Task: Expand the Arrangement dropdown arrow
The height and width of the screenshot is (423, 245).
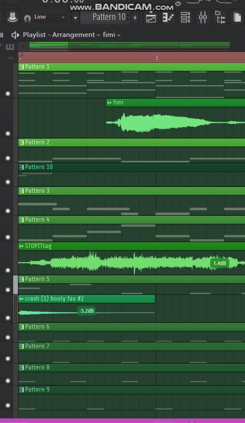Action: coord(98,35)
